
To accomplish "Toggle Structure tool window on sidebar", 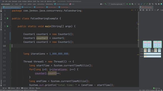I will 1,16.
